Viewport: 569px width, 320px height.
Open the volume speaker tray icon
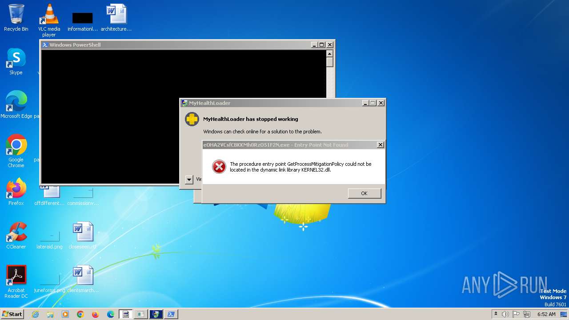[x=505, y=314]
